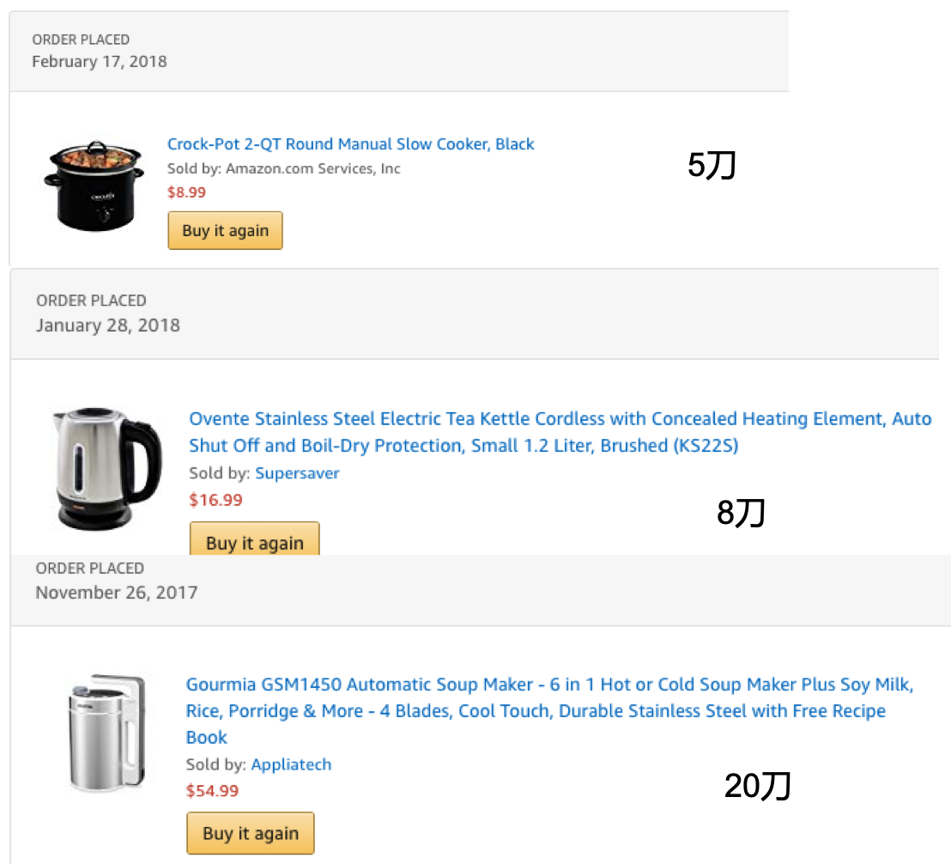Click the February 17, 2018 order date
951x864 pixels.
[x=100, y=62]
